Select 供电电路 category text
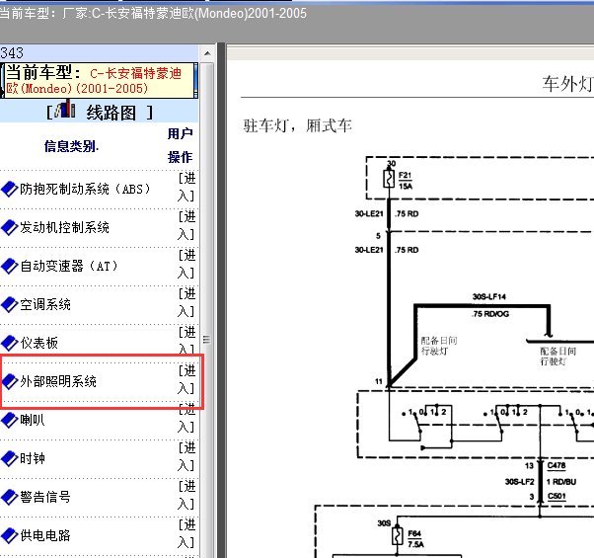 point(45,535)
